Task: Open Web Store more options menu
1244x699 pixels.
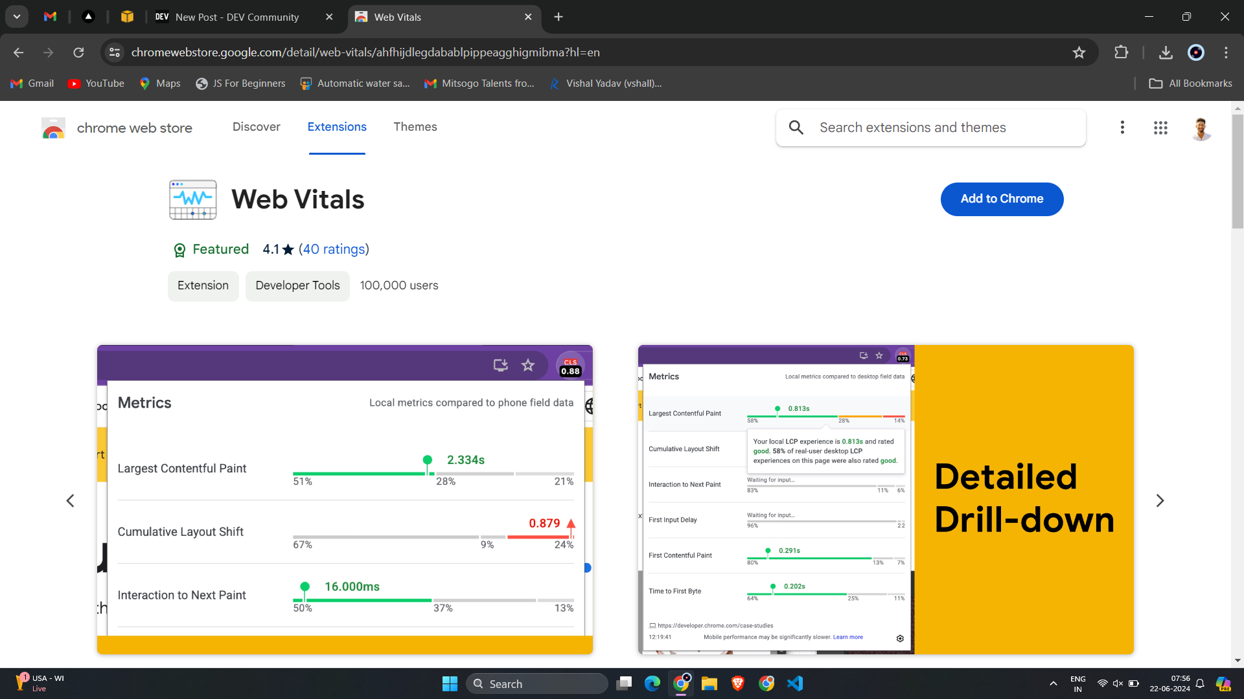Action: point(1122,128)
